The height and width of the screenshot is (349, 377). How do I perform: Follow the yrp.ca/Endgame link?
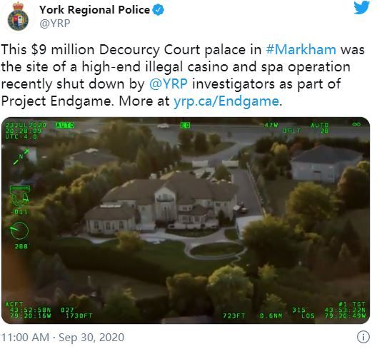click(226, 101)
